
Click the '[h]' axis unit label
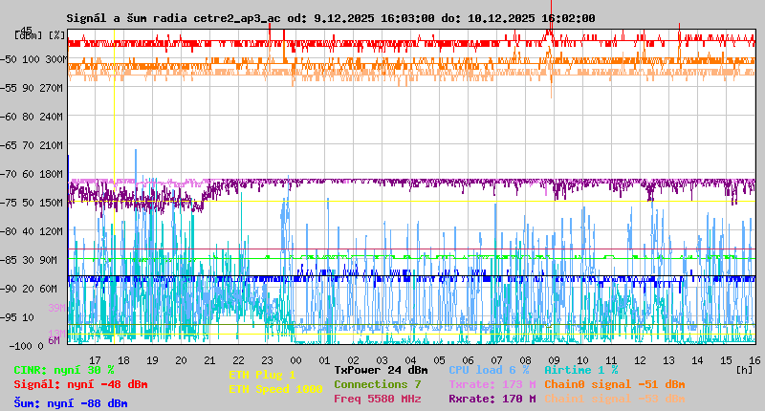[x=745, y=370]
